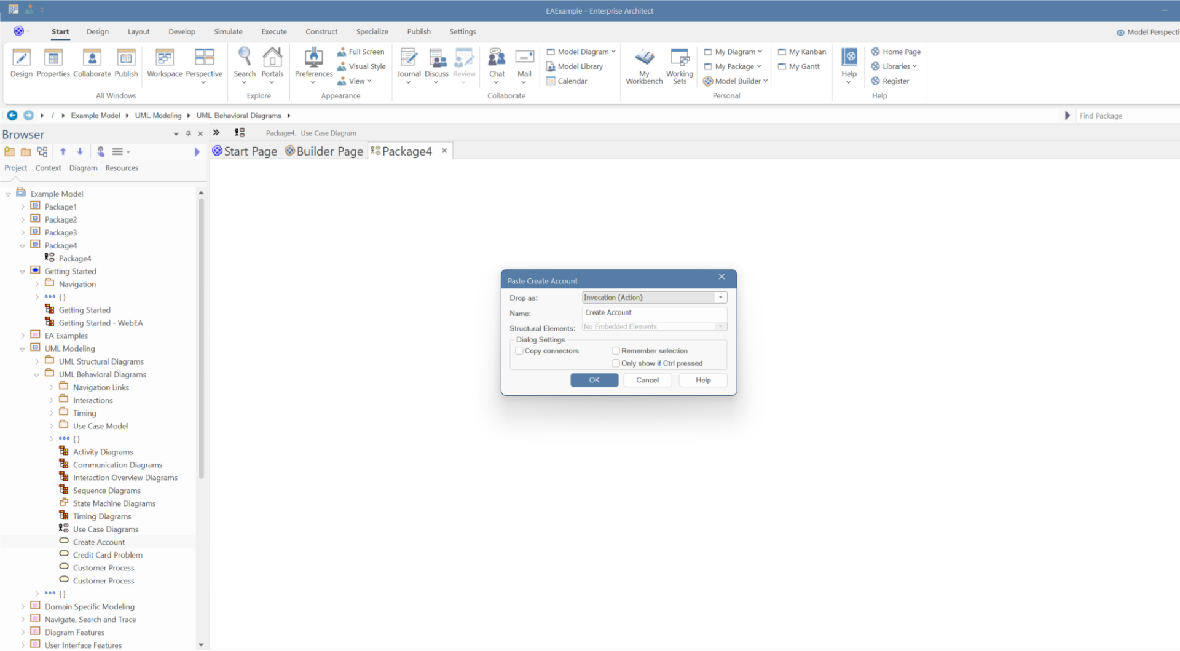
Task: Check Only show if Ctrl pressed
Action: pos(616,363)
